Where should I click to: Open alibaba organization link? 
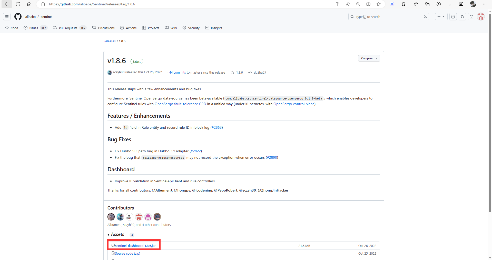[30, 17]
